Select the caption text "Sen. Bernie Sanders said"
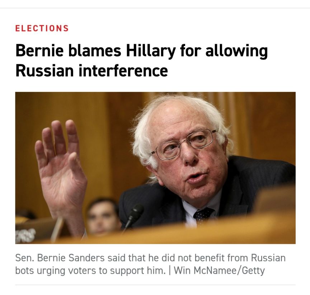Screen dimensions: 310x295 [60, 258]
